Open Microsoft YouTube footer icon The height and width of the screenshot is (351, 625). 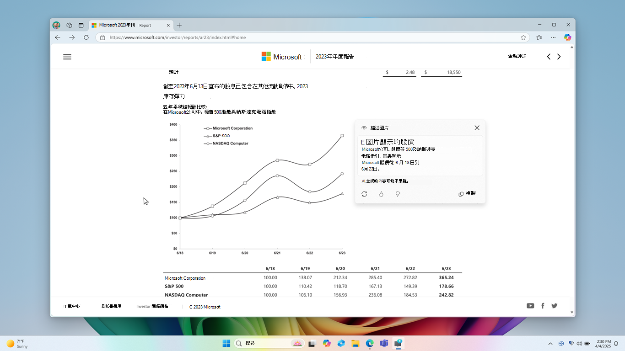[530, 306]
